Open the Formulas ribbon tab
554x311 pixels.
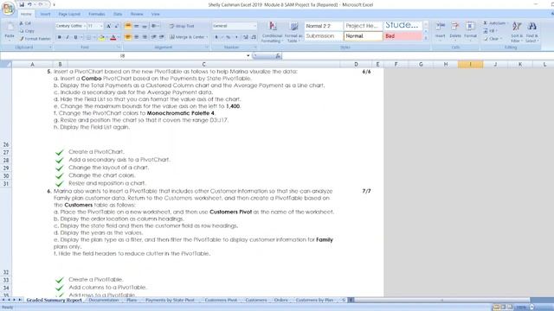pyautogui.click(x=96, y=14)
